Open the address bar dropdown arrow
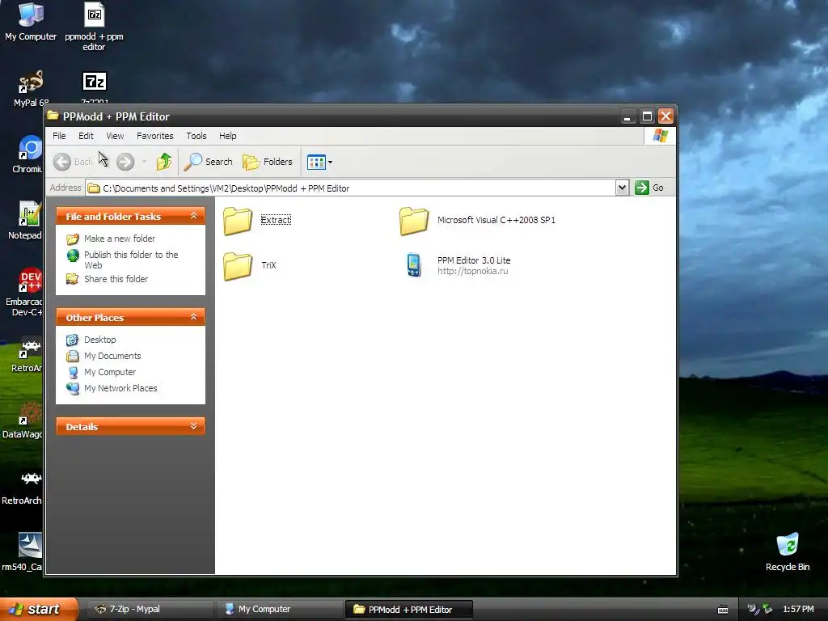Image resolution: width=828 pixels, height=621 pixels. coord(622,188)
